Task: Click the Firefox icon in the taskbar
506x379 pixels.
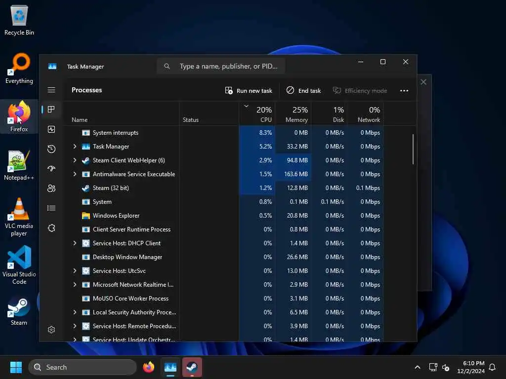Action: (x=148, y=367)
